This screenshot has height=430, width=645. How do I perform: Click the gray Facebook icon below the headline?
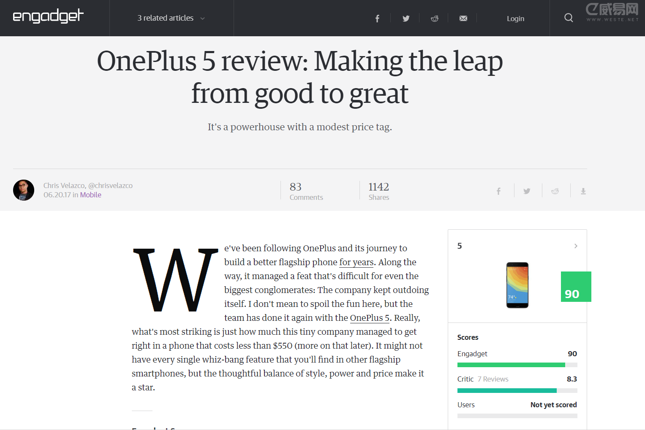pos(498,191)
